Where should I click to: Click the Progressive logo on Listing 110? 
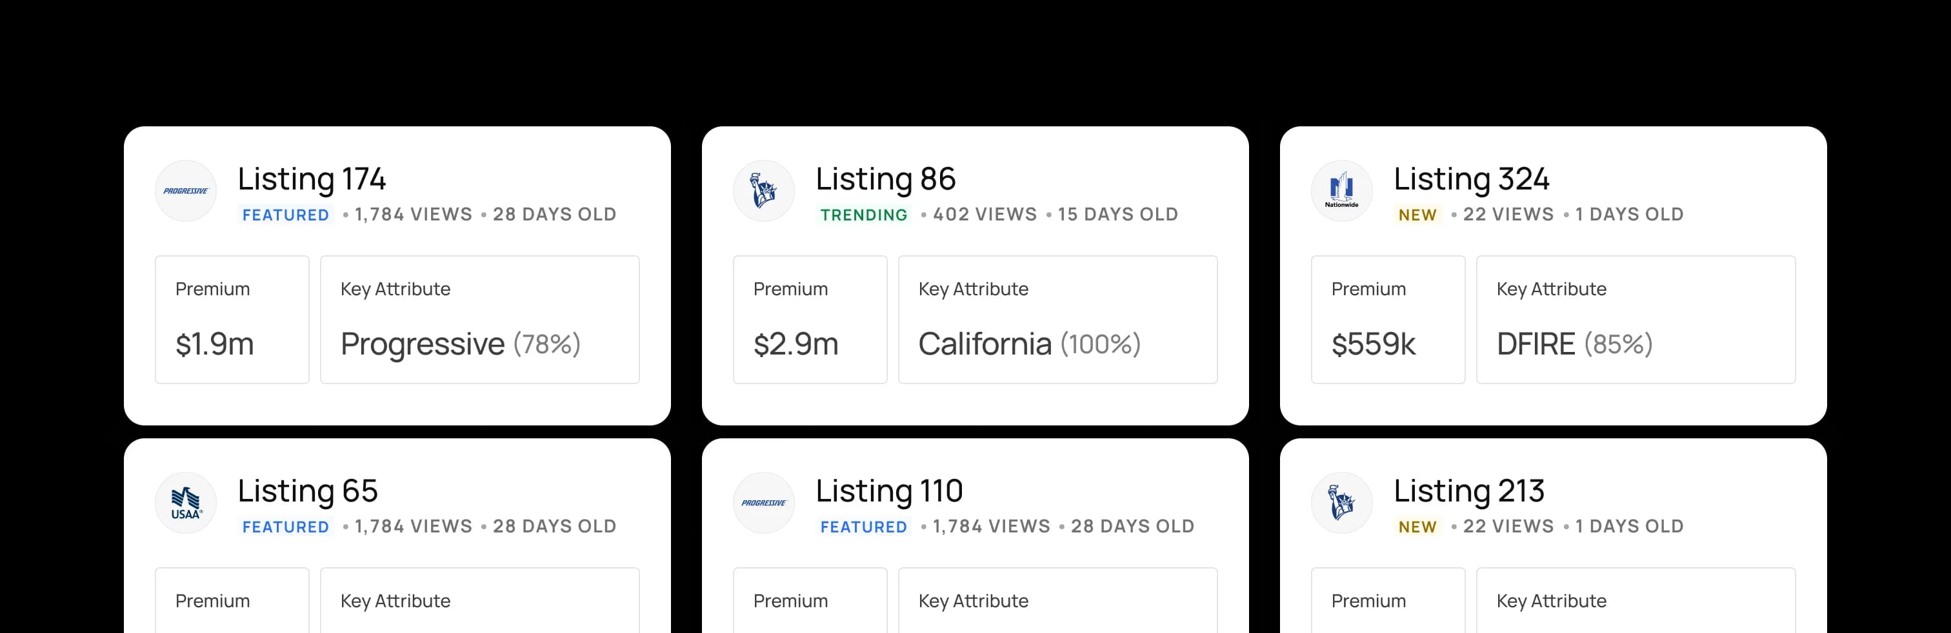click(763, 503)
